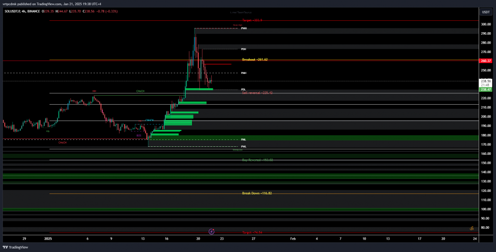
Task: Click the PMH level label
Action: tap(244, 73)
